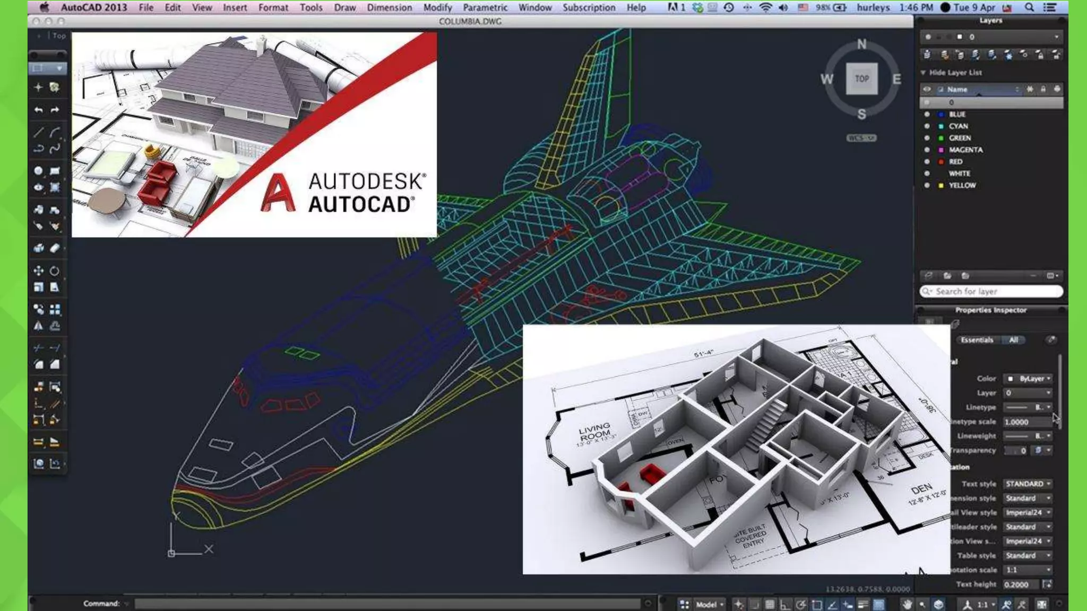Toggle visibility of the YELLOW layer
The width and height of the screenshot is (1087, 611).
[x=927, y=186]
